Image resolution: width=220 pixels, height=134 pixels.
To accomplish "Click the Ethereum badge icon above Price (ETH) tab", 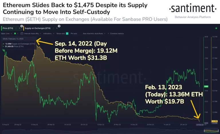I will (x=21, y=26).
